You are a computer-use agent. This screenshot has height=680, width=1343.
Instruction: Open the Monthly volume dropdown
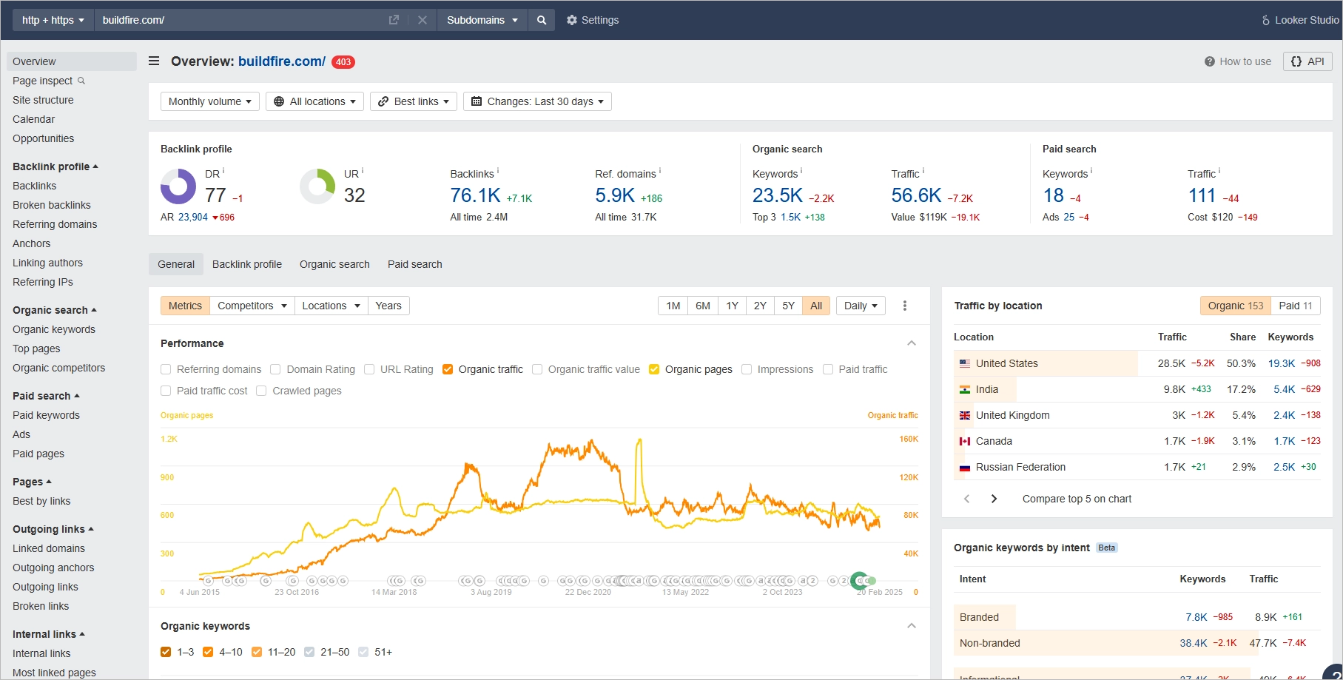(209, 101)
